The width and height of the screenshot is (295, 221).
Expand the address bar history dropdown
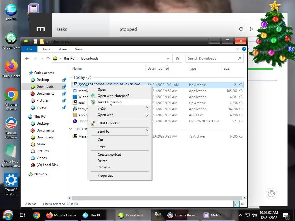pyautogui.click(x=168, y=58)
